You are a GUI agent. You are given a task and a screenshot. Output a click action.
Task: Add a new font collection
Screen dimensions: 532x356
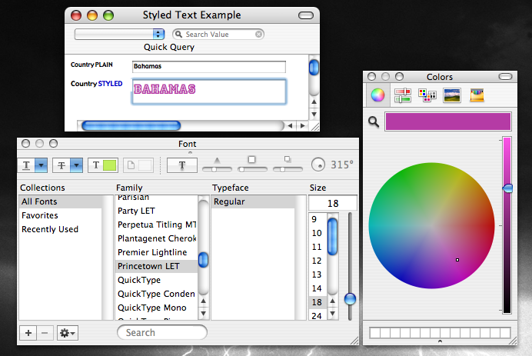coord(28,333)
